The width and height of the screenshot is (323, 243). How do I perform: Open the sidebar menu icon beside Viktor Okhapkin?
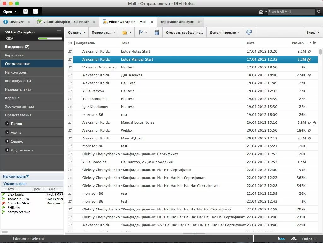pos(59,32)
